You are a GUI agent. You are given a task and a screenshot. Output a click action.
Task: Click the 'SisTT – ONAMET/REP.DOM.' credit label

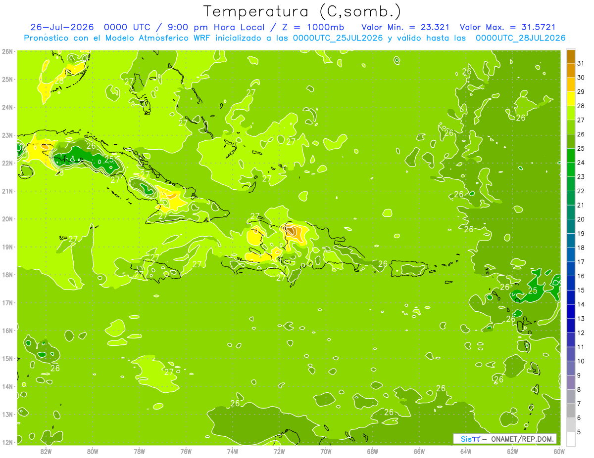tap(505, 439)
